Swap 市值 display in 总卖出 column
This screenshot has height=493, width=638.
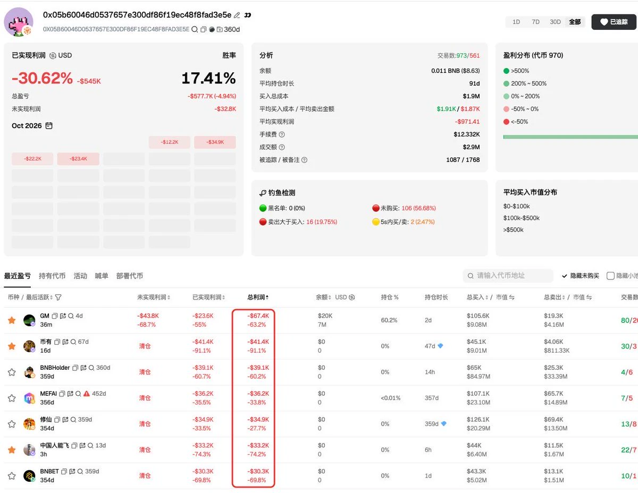(589, 297)
